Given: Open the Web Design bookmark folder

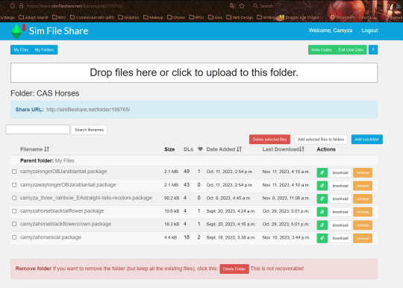Looking at the screenshot, I should (x=240, y=17).
